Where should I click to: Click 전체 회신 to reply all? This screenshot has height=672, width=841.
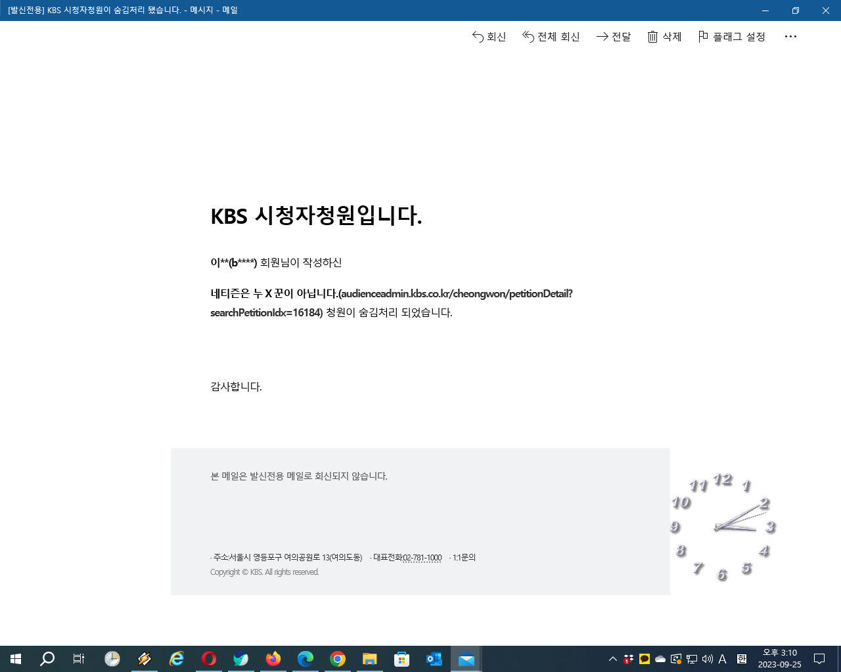coord(551,37)
